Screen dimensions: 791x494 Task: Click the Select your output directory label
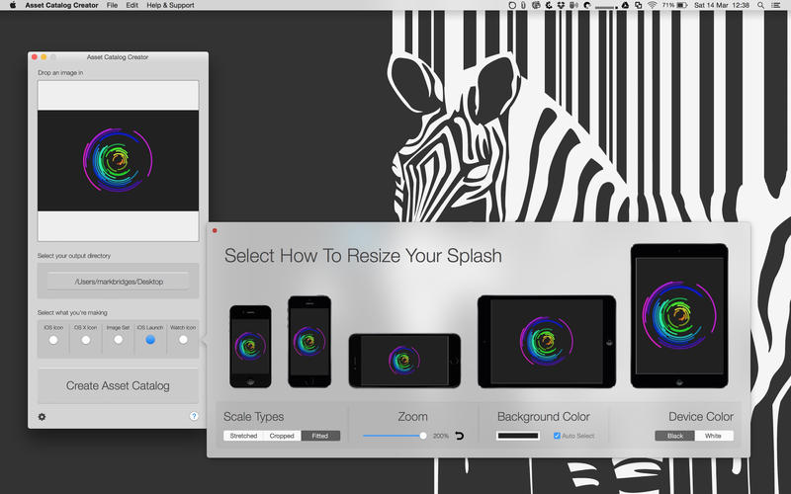(73, 256)
